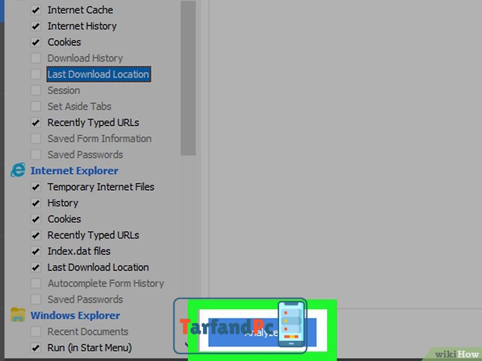
Task: Toggle Cookies checkbox under Internet Explorer
Action: (36, 219)
